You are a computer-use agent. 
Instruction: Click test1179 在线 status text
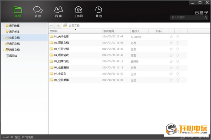11,137
